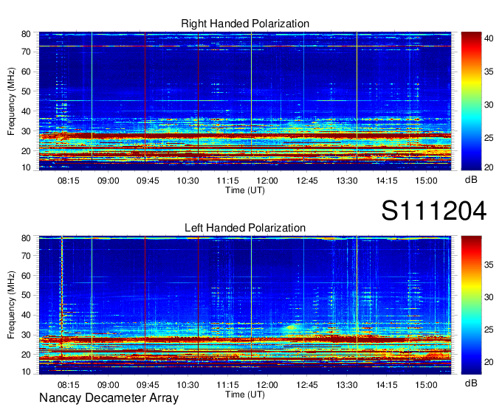The width and height of the screenshot is (502, 407).
Task: Click the Left Handed Polarization spectrogram image
Action: tap(245, 305)
